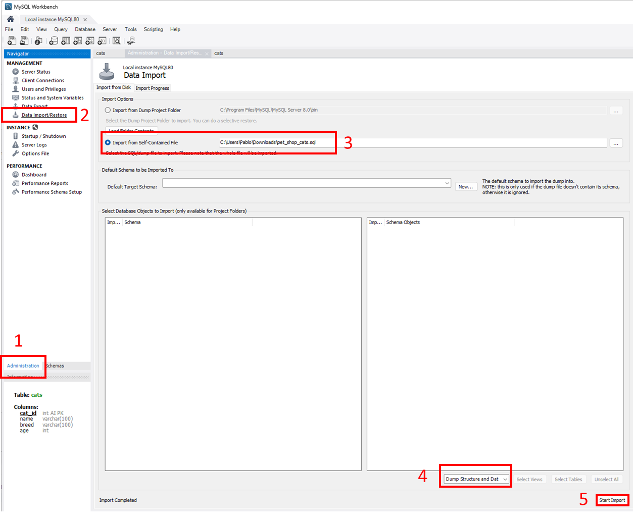Create a new schema toolbar icon
Image resolution: width=633 pixels, height=522 pixels.
[53, 41]
